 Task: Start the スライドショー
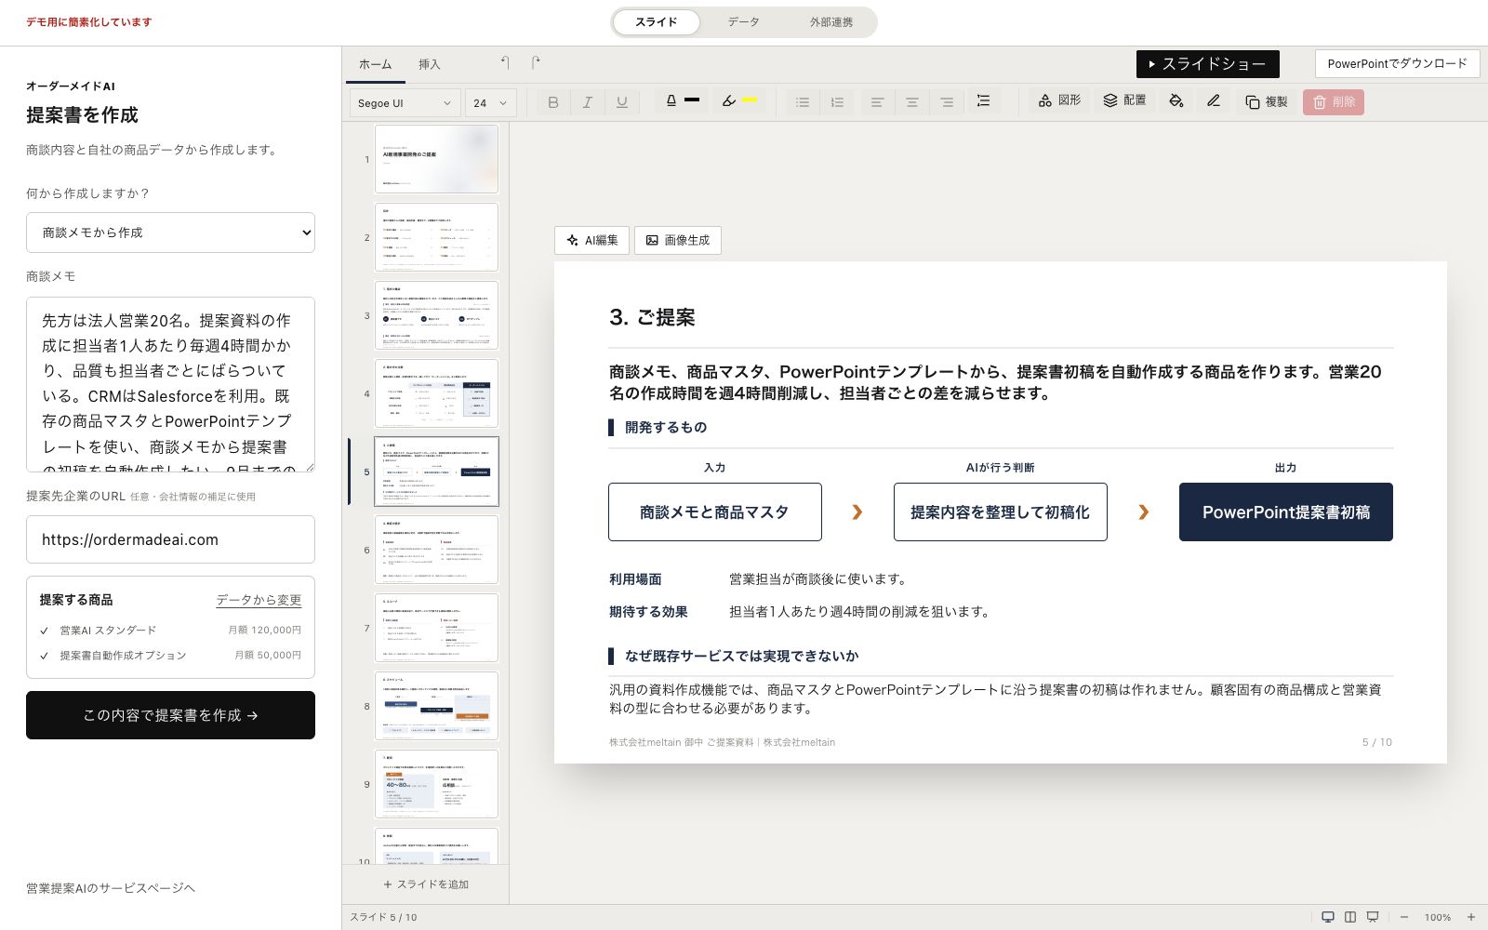coord(1208,64)
